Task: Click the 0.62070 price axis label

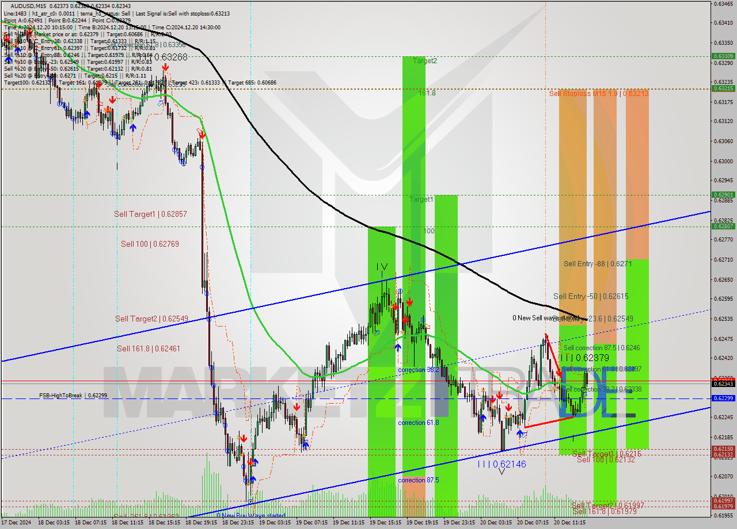Action: pyautogui.click(x=723, y=476)
